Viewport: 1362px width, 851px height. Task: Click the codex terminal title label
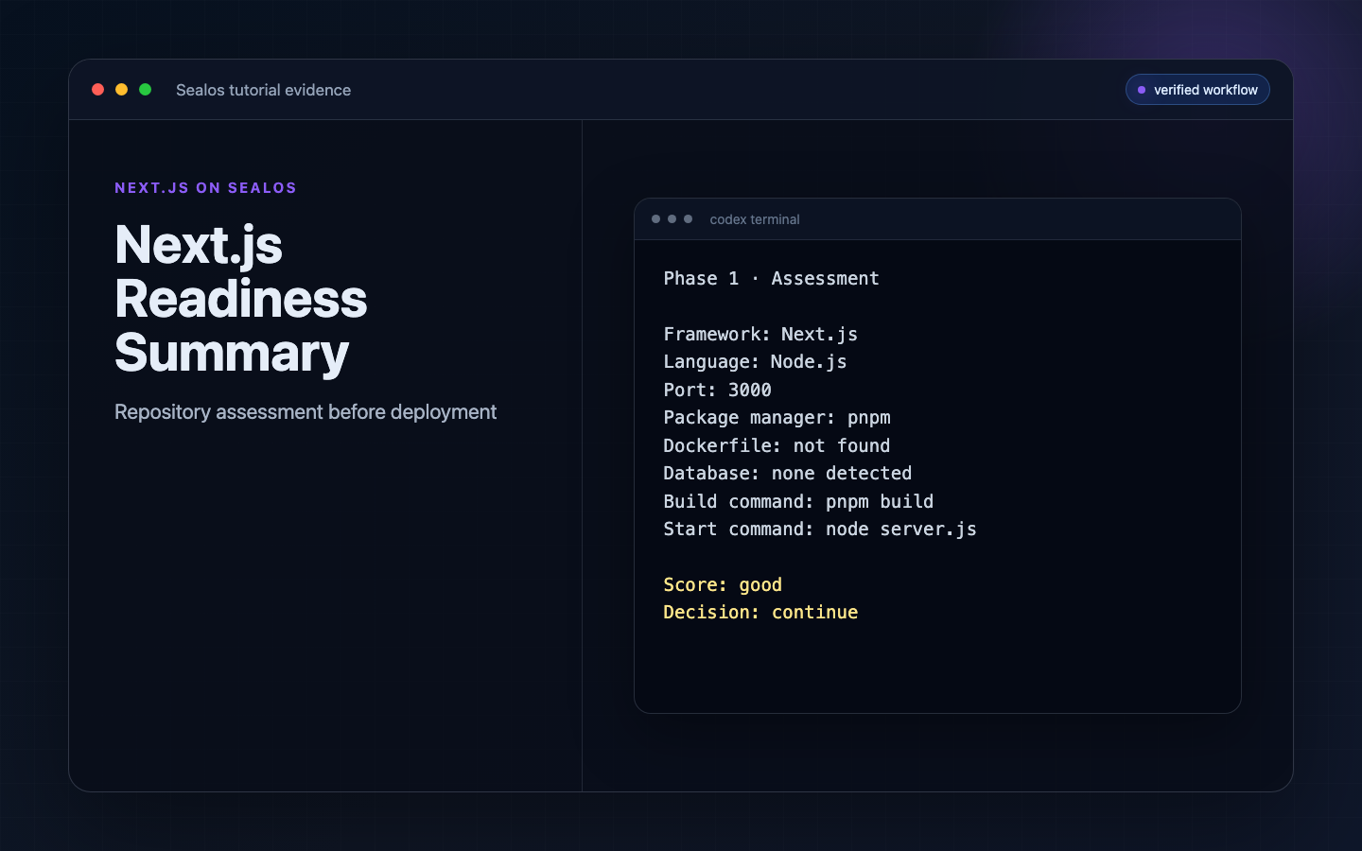coord(755,219)
